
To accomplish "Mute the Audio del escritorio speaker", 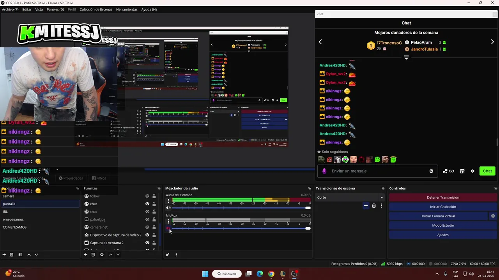I will (168, 208).
